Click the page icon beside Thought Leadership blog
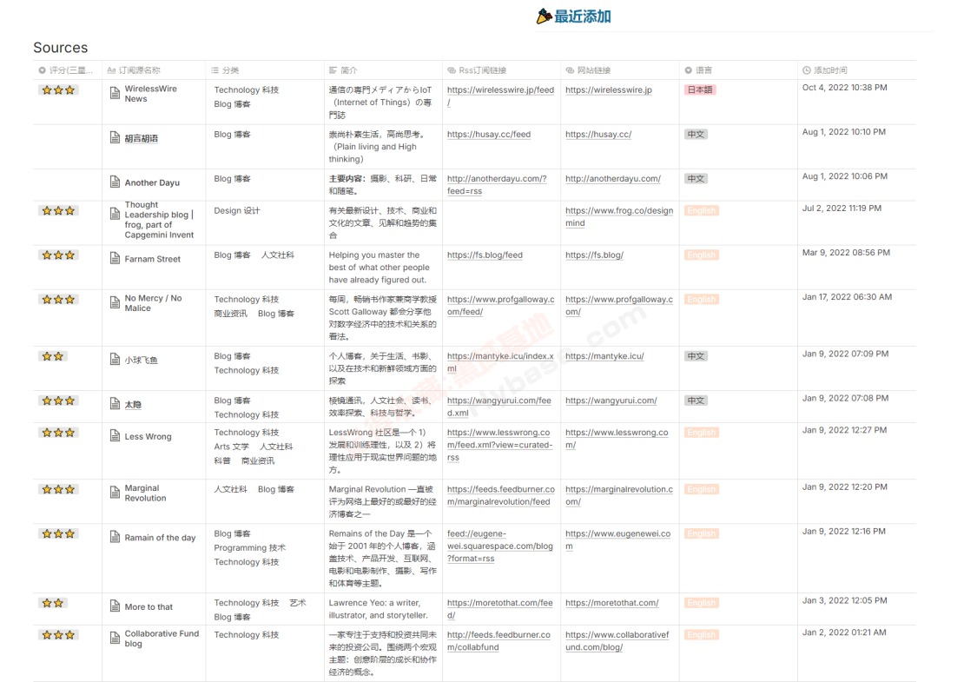Screen dimensions: 964x682 click(x=115, y=214)
